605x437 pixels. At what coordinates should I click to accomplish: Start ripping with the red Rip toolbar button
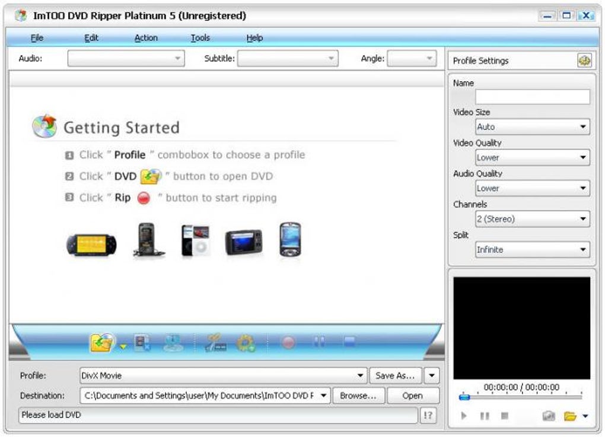(288, 343)
